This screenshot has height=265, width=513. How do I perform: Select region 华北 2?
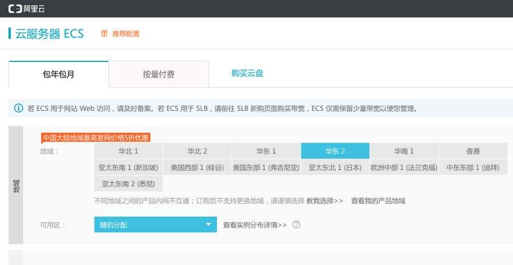tap(197, 151)
